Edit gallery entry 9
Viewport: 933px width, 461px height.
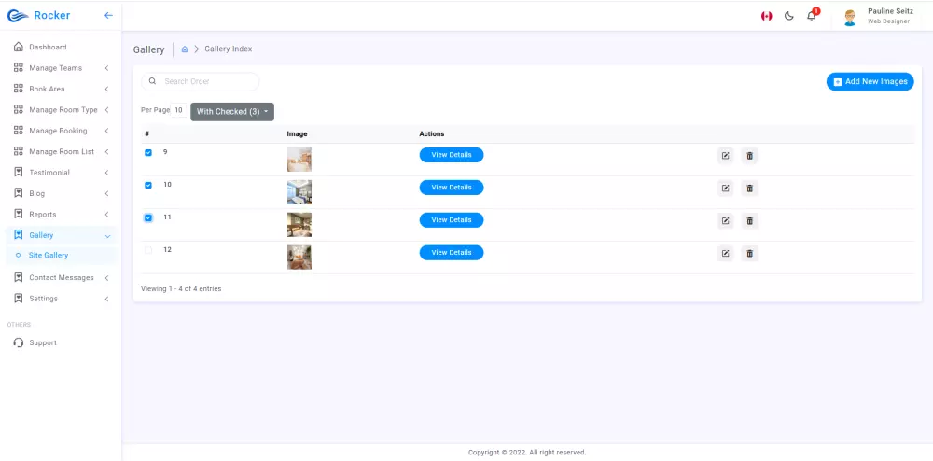[x=725, y=156]
